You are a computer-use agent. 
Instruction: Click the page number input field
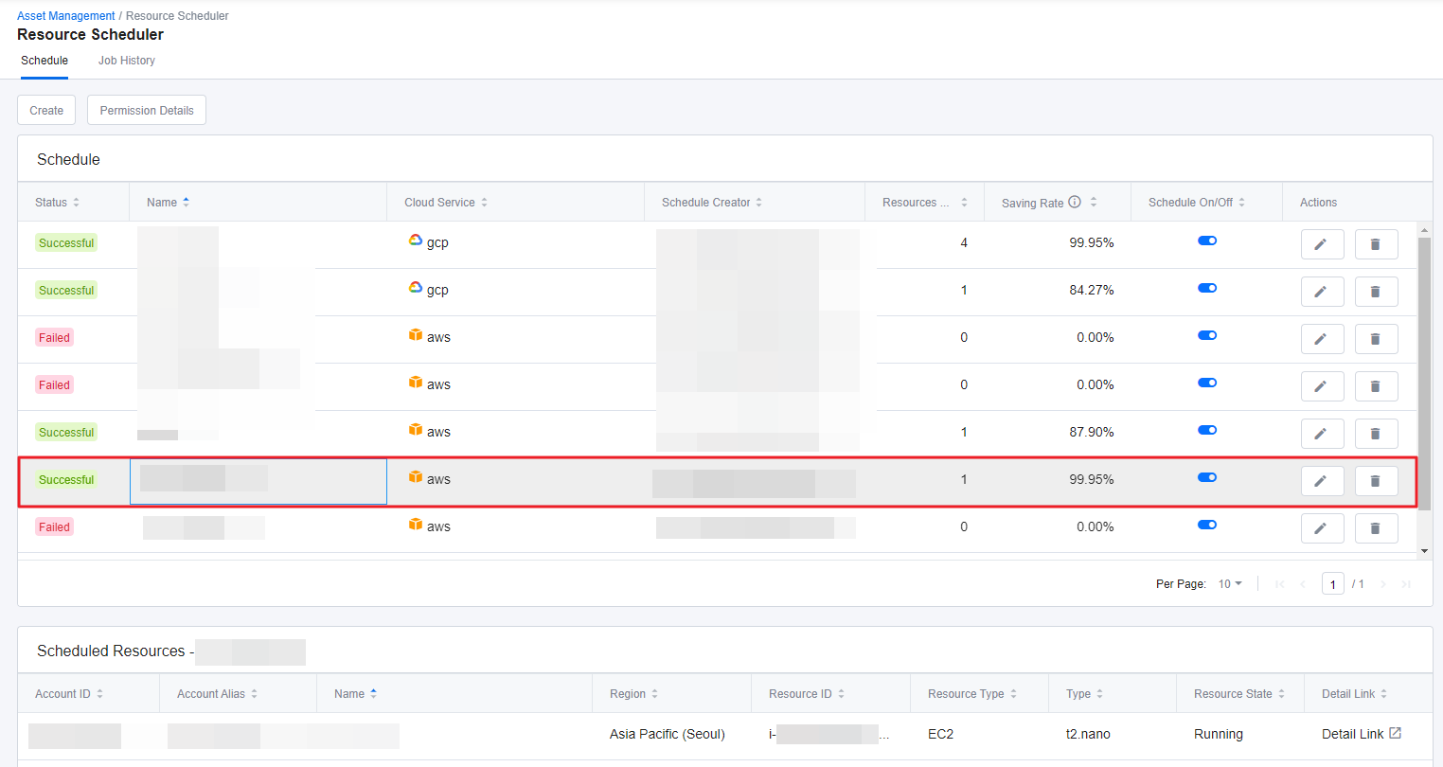pos(1333,584)
